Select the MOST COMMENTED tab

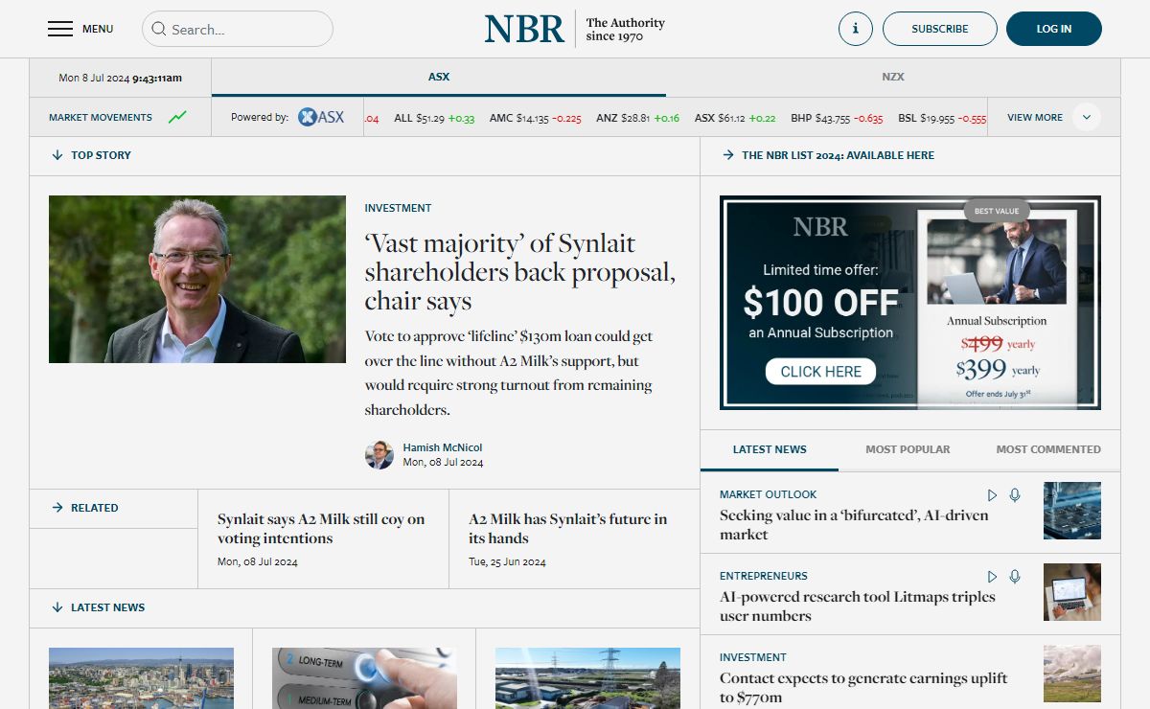[x=1048, y=449]
